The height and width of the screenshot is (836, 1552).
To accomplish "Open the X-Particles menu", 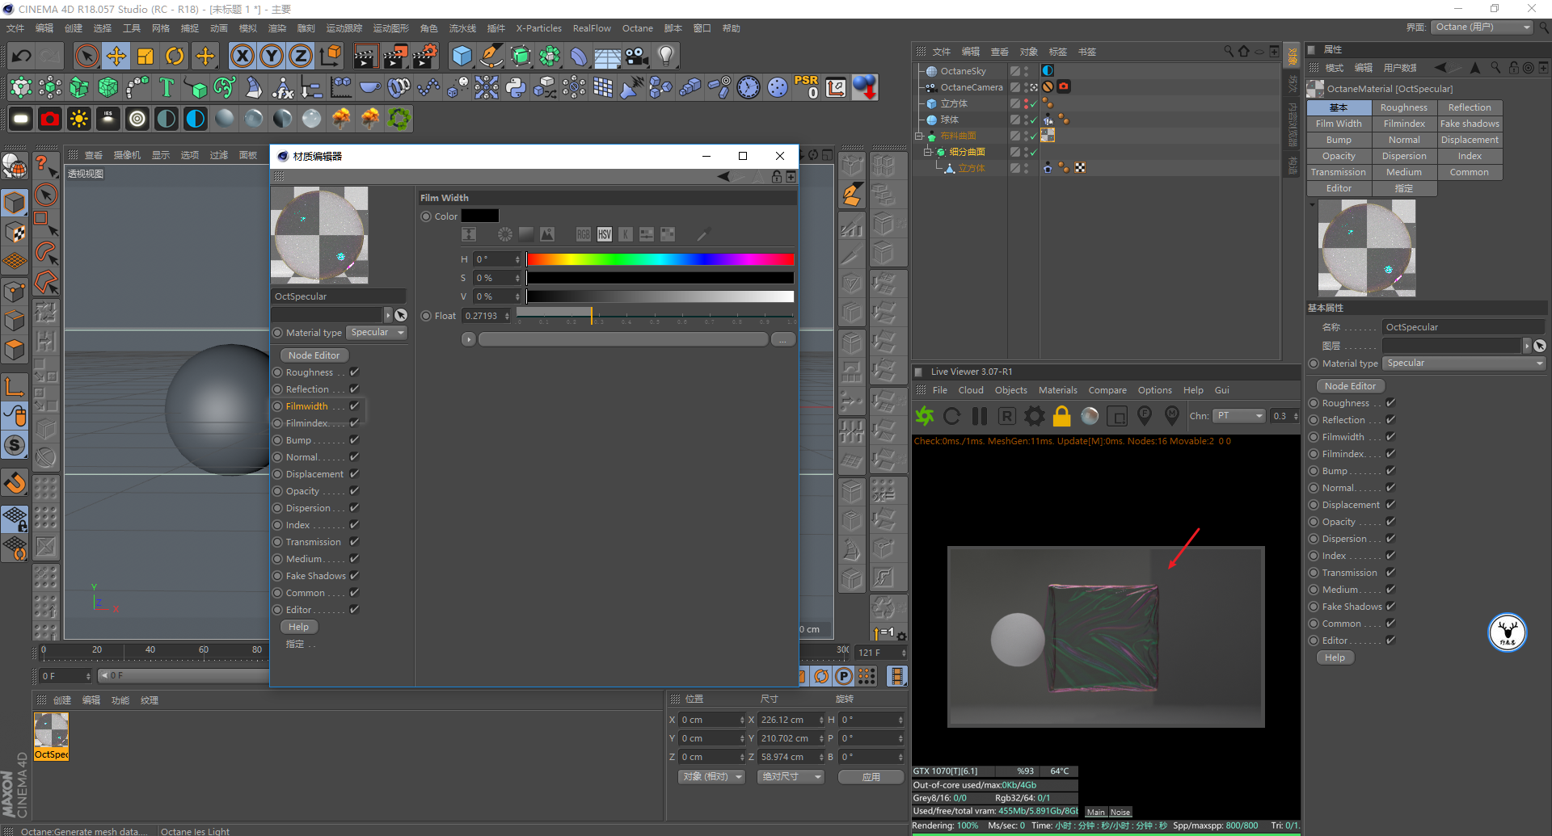I will [538, 28].
